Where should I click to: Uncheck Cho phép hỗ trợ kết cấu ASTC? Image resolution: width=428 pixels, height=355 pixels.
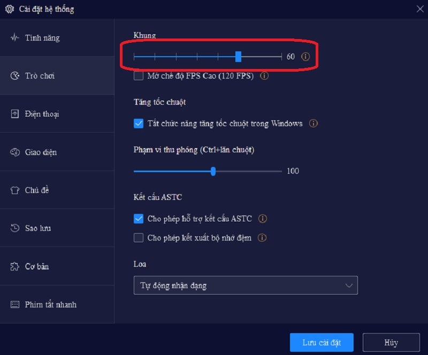click(139, 219)
